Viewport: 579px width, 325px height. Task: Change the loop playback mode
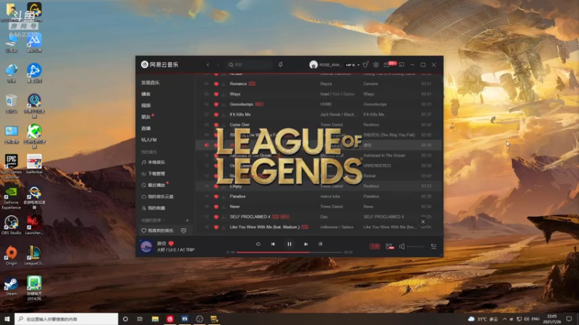pyautogui.click(x=258, y=244)
